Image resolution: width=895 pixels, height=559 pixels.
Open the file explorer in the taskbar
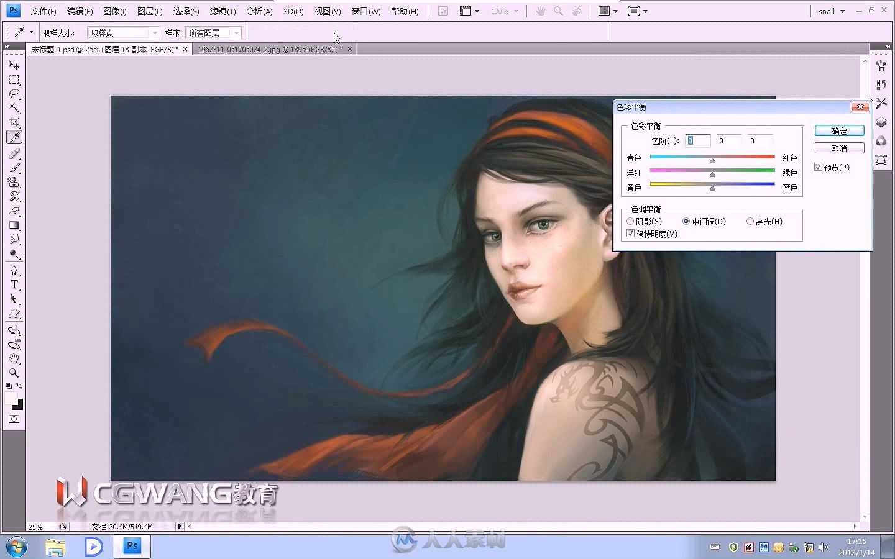coord(55,547)
